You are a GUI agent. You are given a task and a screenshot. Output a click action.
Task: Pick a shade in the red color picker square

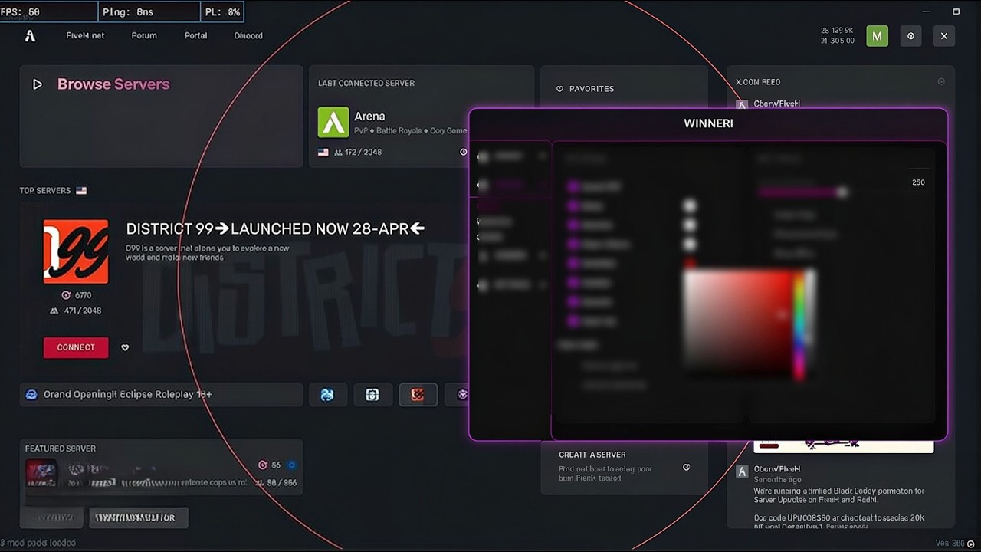tap(737, 324)
